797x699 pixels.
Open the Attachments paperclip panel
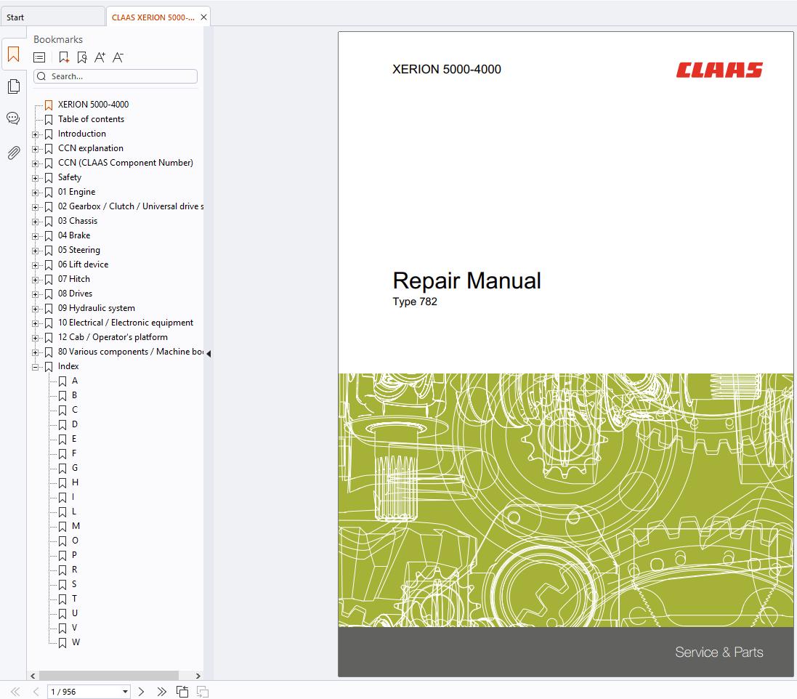tap(13, 153)
